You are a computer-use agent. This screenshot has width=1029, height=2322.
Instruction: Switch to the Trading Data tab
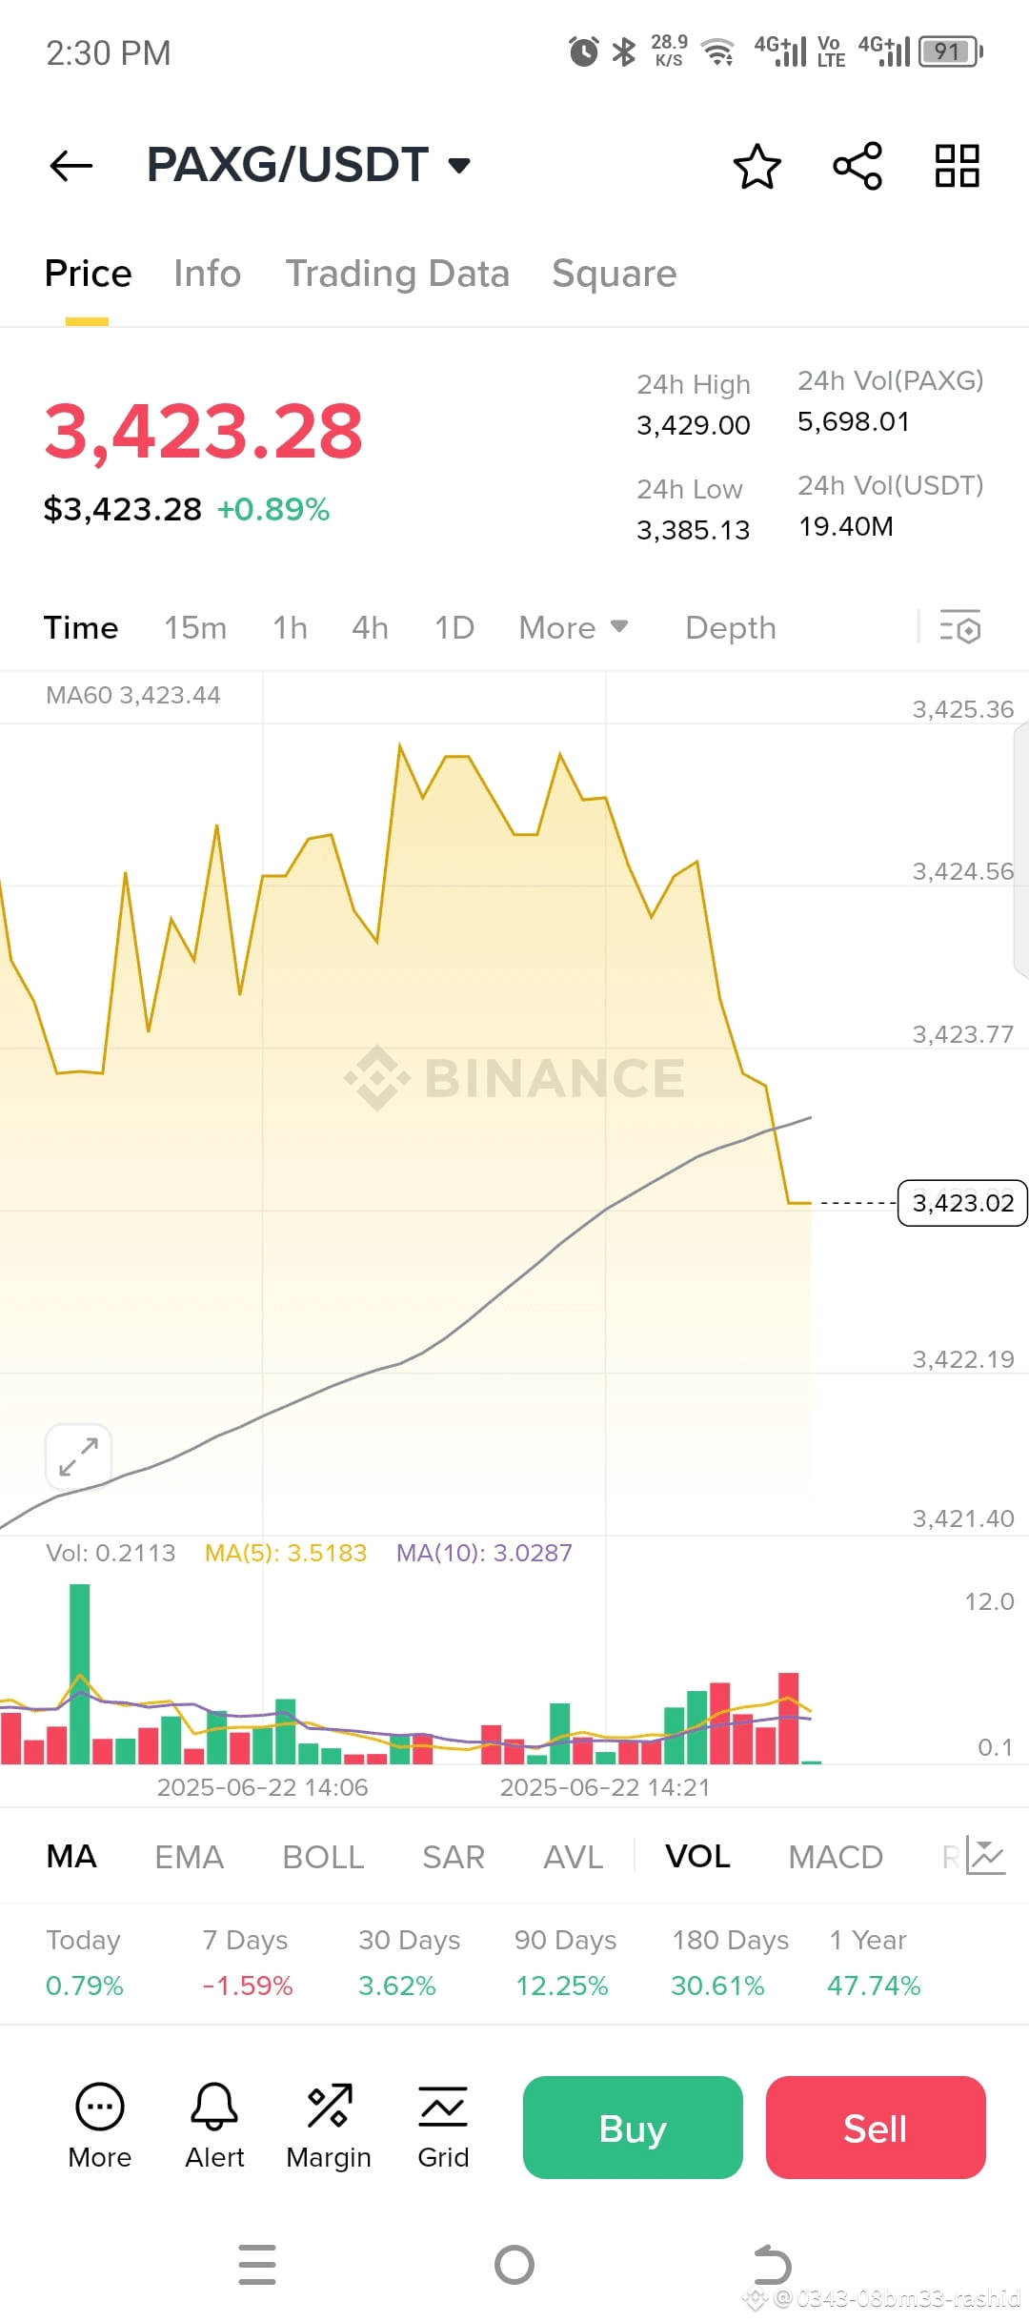tap(397, 274)
